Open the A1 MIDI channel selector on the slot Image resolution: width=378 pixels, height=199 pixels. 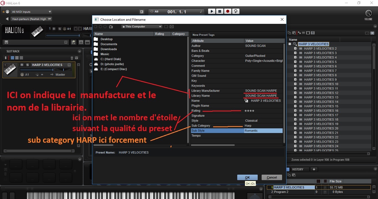27,75
